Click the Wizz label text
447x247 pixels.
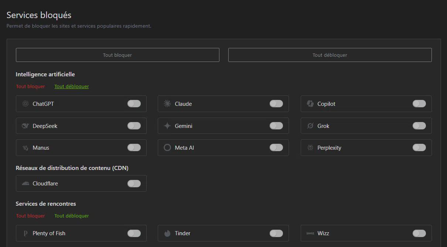click(x=323, y=233)
